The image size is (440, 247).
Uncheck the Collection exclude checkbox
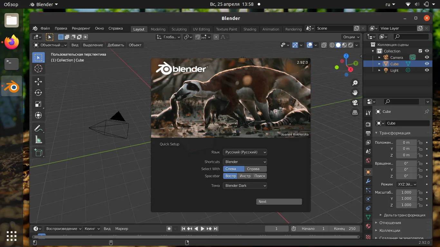click(x=420, y=51)
